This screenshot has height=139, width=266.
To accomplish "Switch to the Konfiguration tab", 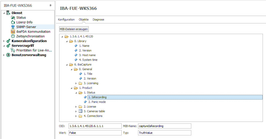I will 66,19.
